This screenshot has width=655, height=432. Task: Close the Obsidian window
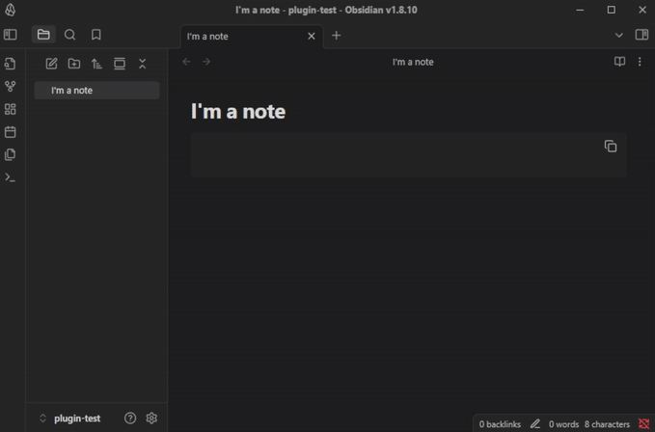642,10
